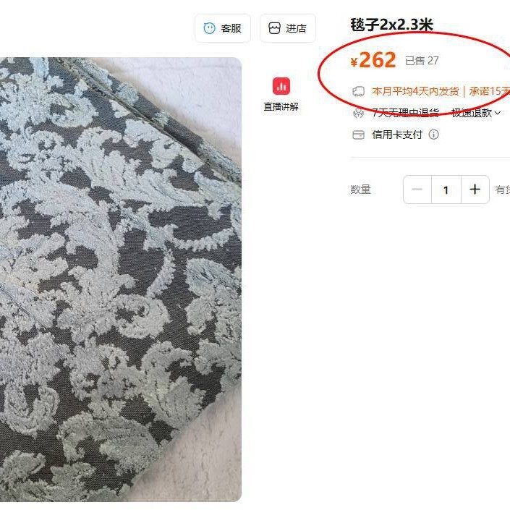510x510 pixels.
Task: Decrease quantity with minus button
Action: (x=417, y=190)
